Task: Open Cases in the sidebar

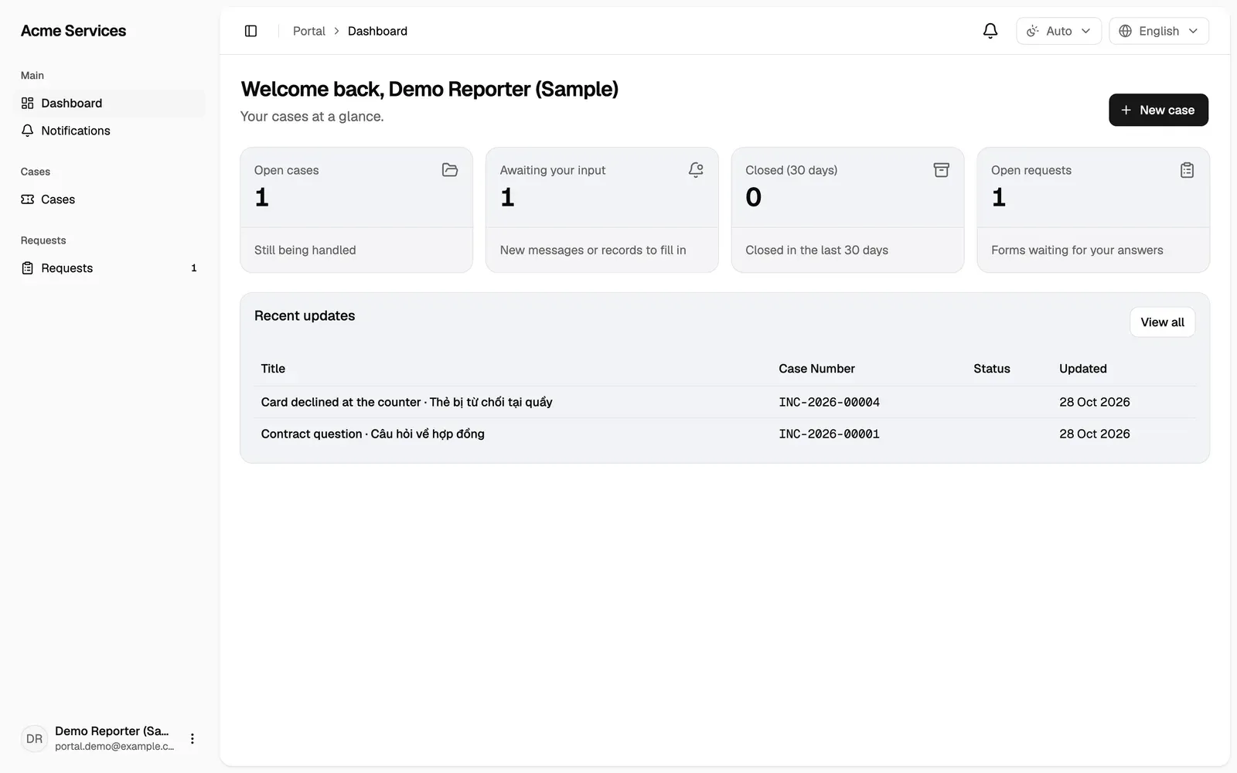Action: click(x=110, y=199)
